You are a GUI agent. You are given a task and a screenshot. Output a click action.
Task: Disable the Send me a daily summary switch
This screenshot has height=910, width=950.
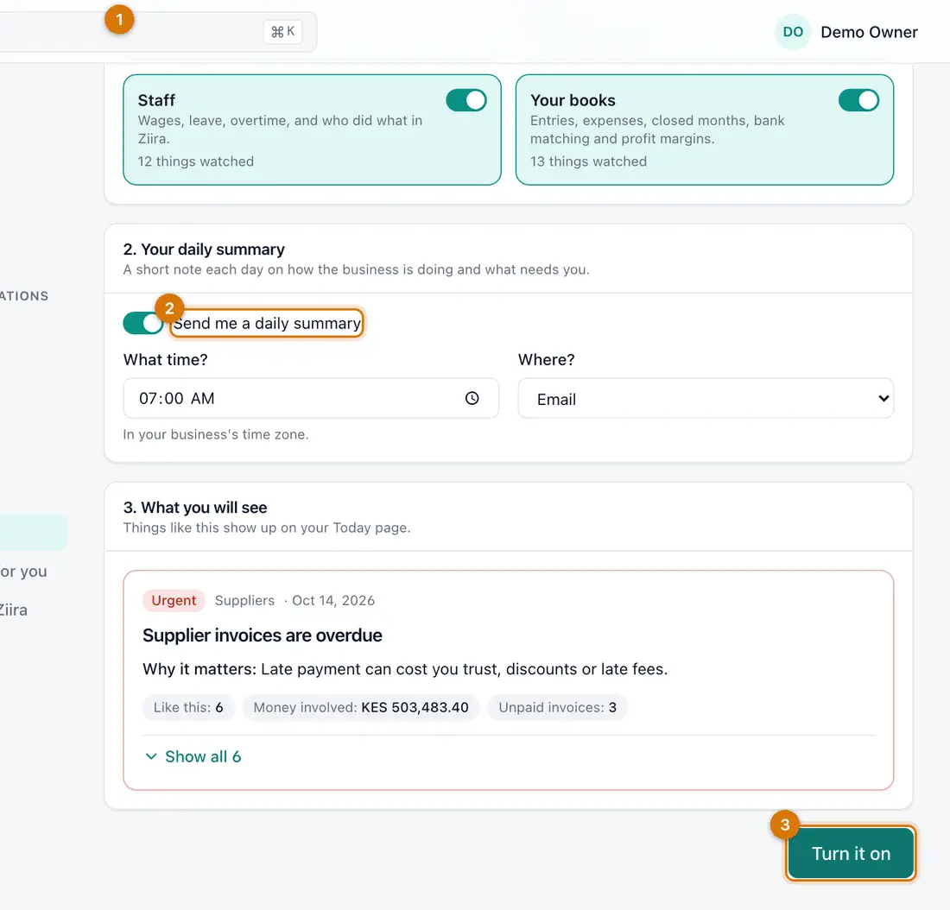tap(143, 323)
